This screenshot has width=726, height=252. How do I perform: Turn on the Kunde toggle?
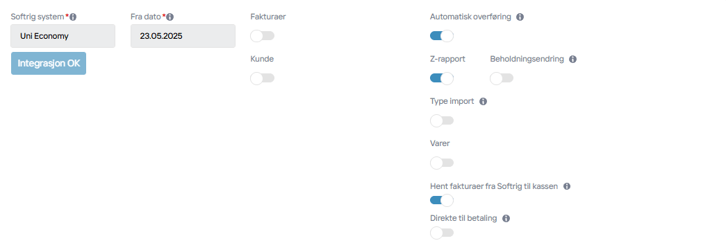(x=262, y=78)
